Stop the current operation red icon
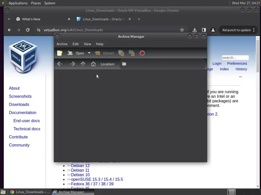The height and width of the screenshot is (195, 261). click(x=142, y=53)
